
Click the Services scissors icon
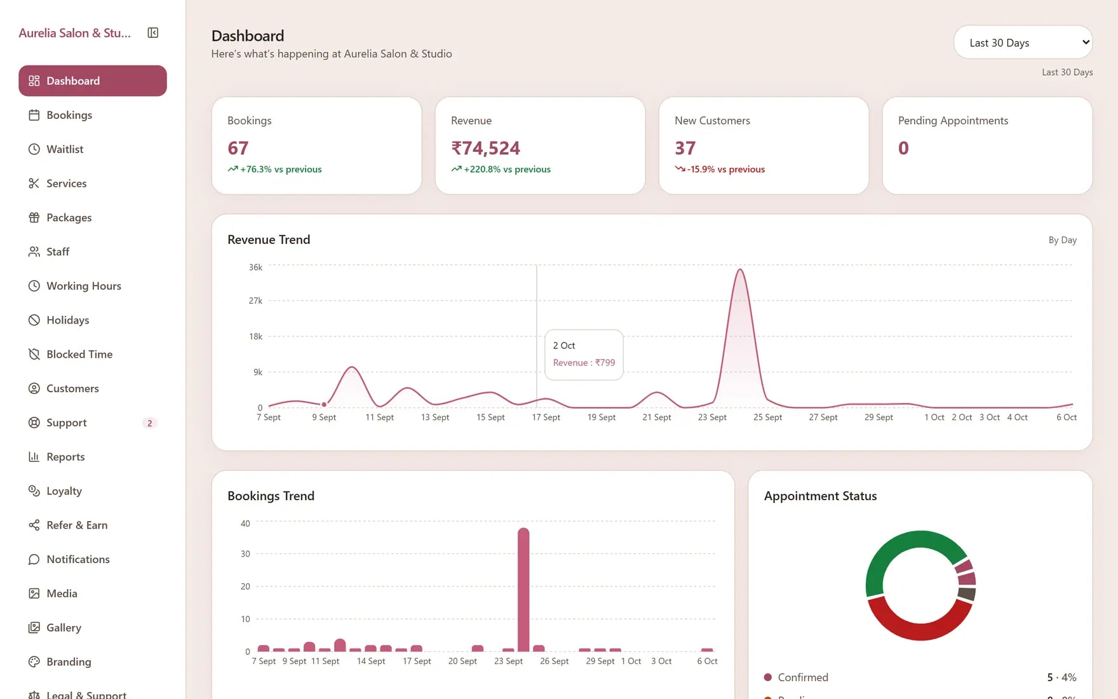click(x=34, y=184)
